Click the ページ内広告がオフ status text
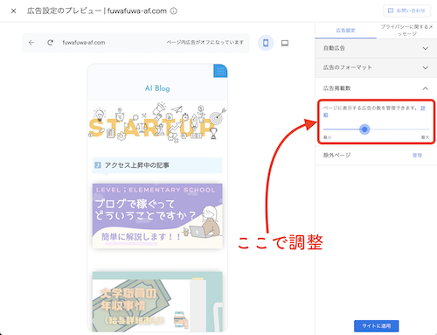 [205, 43]
